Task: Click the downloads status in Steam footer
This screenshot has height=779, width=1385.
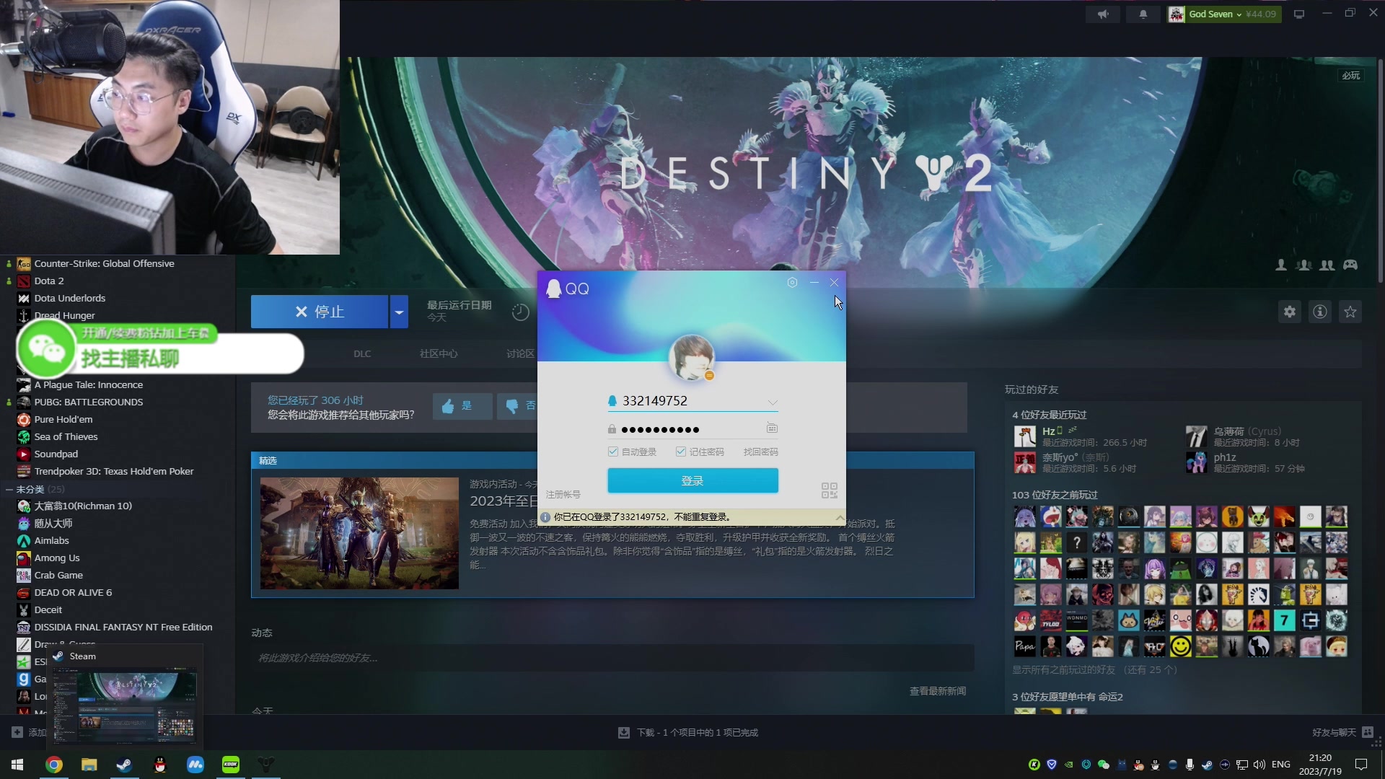Action: pyautogui.click(x=688, y=732)
